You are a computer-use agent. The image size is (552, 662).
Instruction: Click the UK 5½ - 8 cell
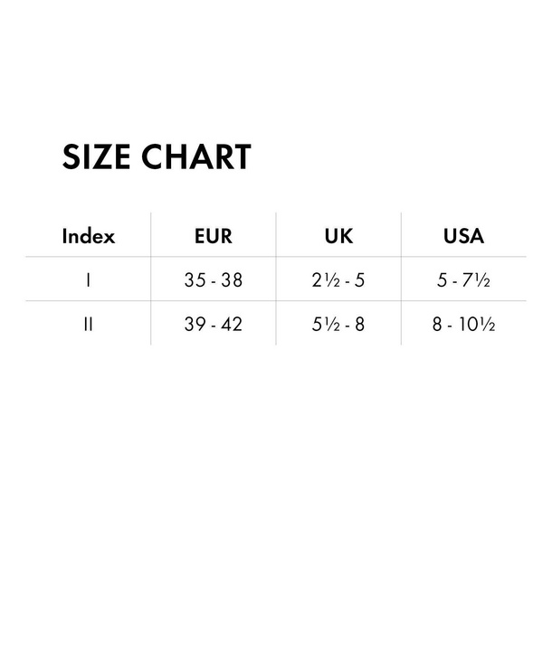point(338,325)
